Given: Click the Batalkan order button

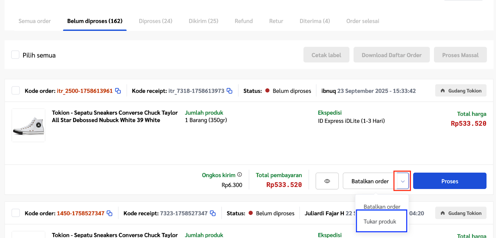Looking at the screenshot, I should pos(370,181).
